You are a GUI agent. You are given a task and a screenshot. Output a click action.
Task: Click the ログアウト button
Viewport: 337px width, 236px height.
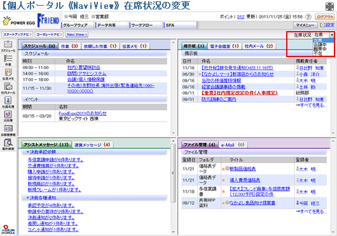tap(325, 17)
